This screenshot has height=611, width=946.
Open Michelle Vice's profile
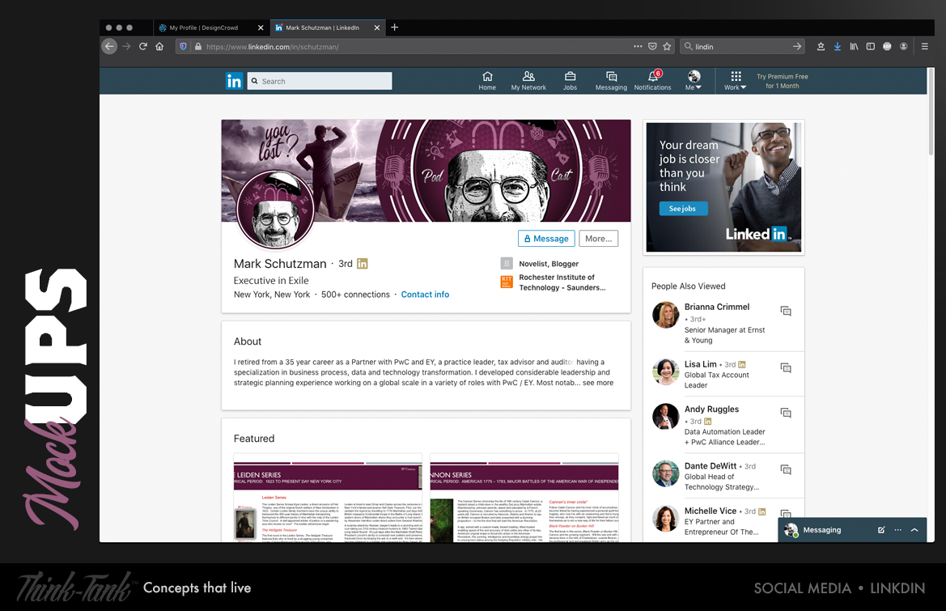click(x=710, y=511)
